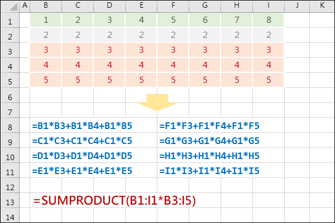The image size is (335, 223).
Task: Select row 1 header
Action: [10, 21]
